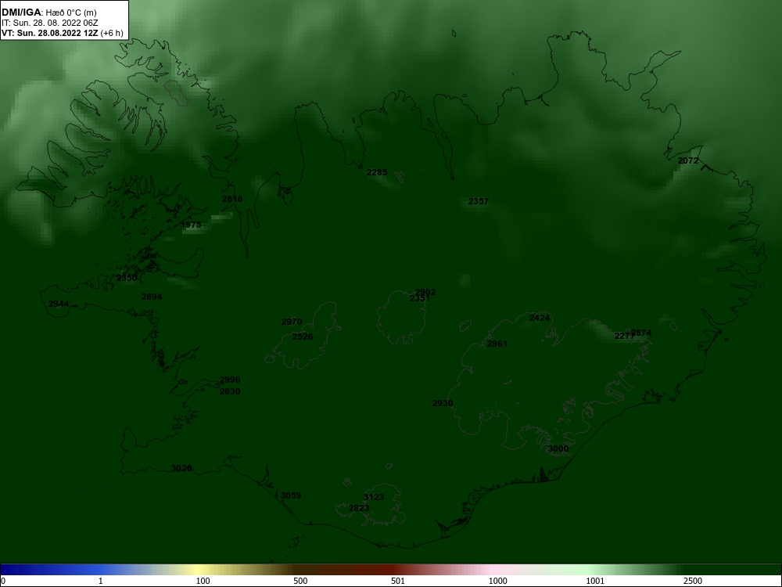782x587 pixels.
Task: Click the 100 tick label on the color scale
Action: click(x=203, y=581)
